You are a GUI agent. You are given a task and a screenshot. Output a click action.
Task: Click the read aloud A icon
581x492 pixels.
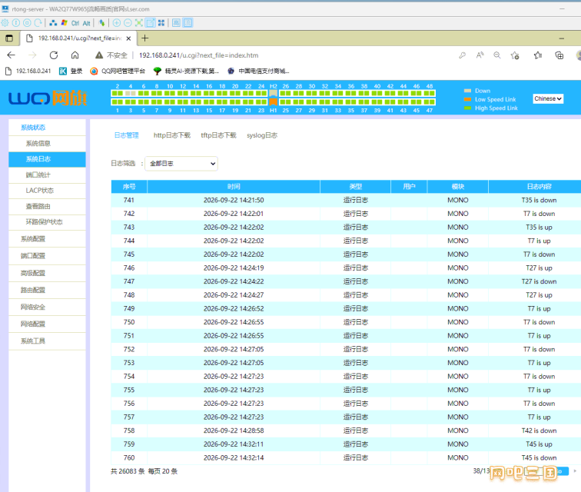480,55
